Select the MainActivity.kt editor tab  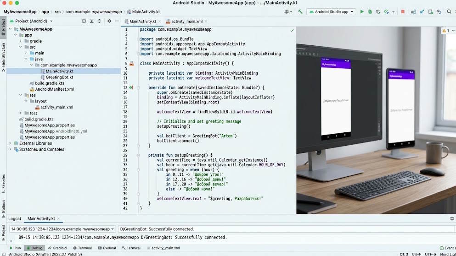point(142,22)
